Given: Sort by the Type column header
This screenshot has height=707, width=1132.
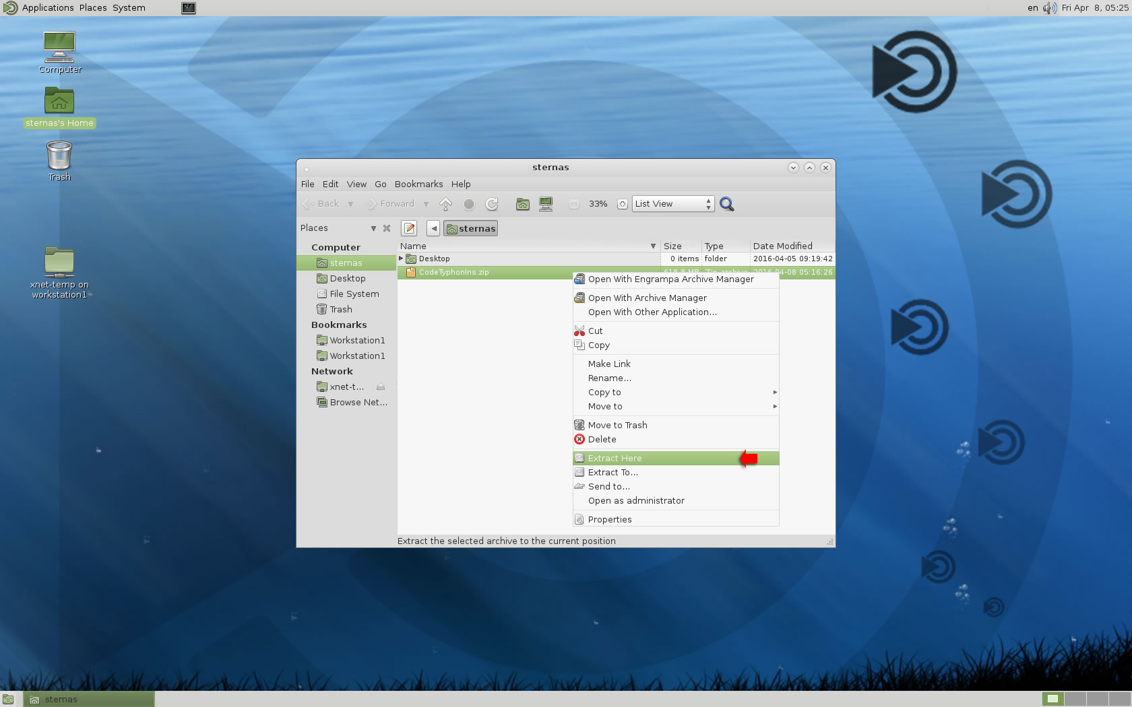Looking at the screenshot, I should (726, 246).
